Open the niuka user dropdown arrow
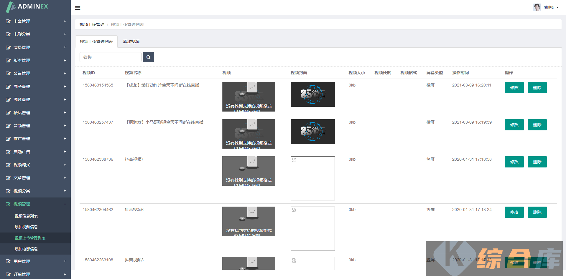Screen dimensions: 566x279 (x=557, y=7)
